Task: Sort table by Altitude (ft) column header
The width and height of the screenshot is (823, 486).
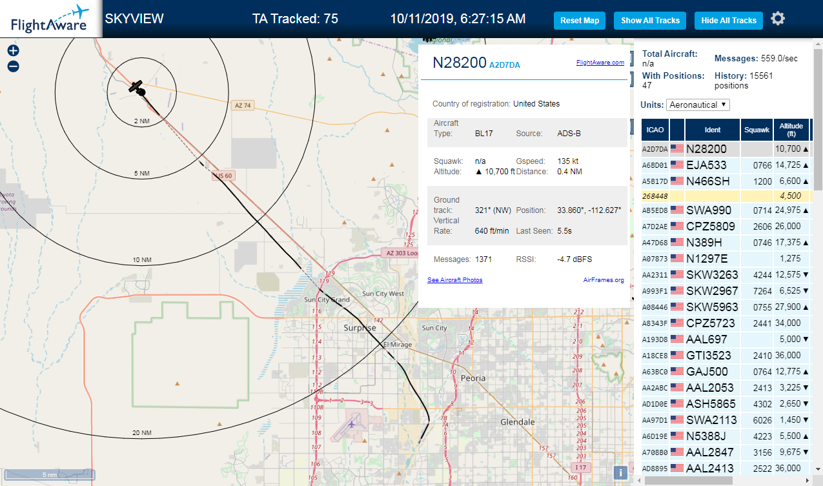Action: (x=791, y=130)
